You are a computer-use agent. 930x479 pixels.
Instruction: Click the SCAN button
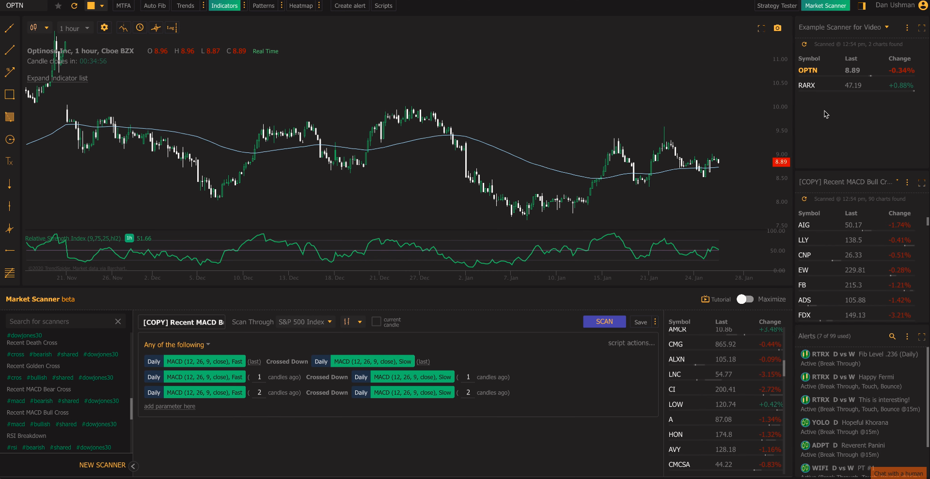click(604, 322)
